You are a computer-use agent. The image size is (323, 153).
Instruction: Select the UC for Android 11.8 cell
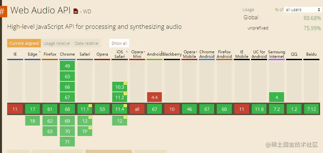[259, 109]
